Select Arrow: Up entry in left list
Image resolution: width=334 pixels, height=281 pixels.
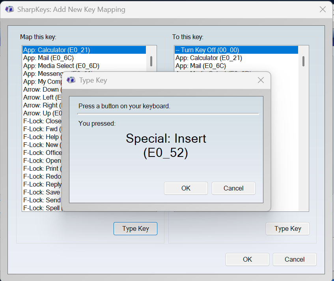pyautogui.click(x=42, y=113)
